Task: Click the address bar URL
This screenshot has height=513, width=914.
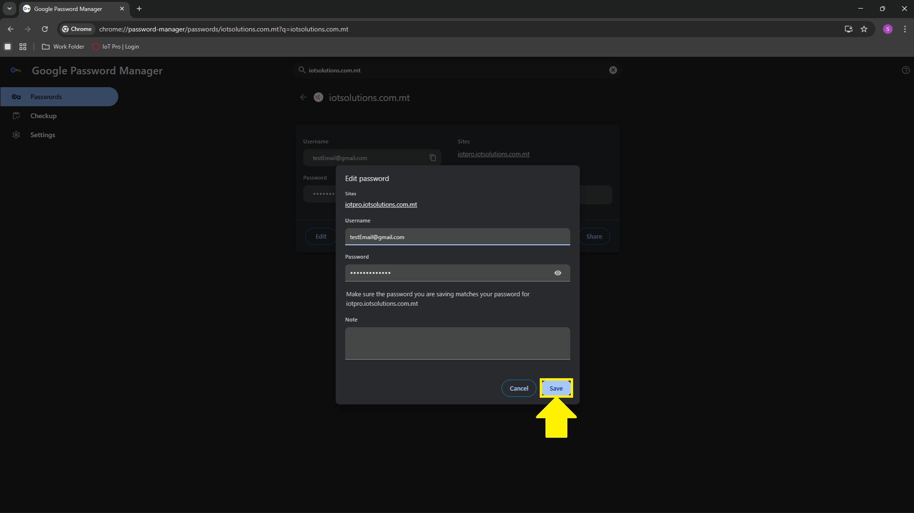Action: coord(224,29)
